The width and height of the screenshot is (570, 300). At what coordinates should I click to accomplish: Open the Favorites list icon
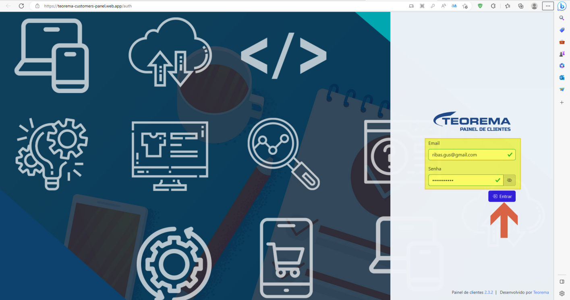pos(507,6)
